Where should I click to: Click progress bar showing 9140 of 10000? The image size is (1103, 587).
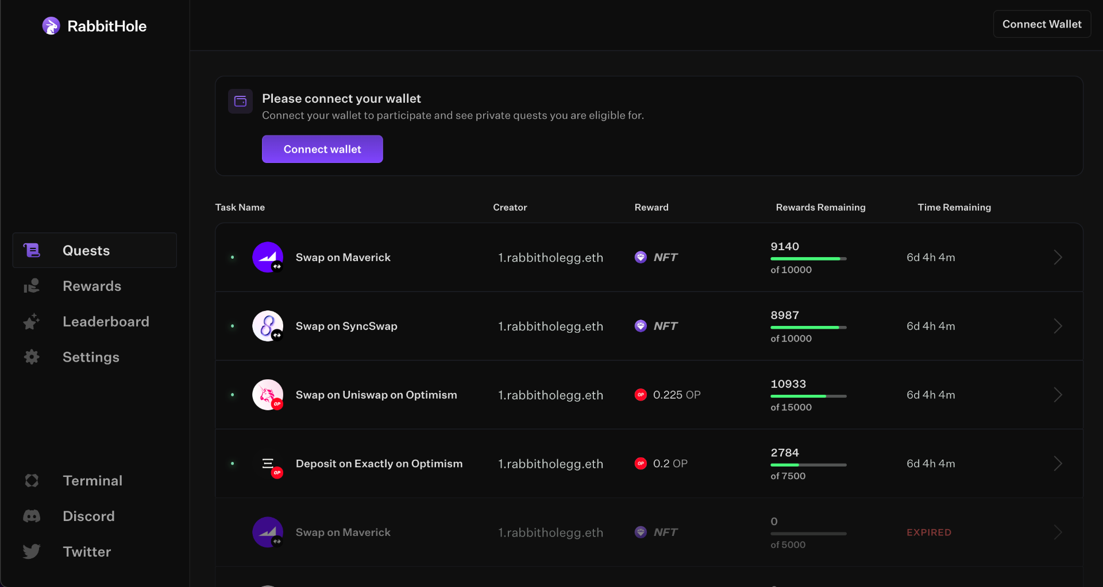coord(808,259)
